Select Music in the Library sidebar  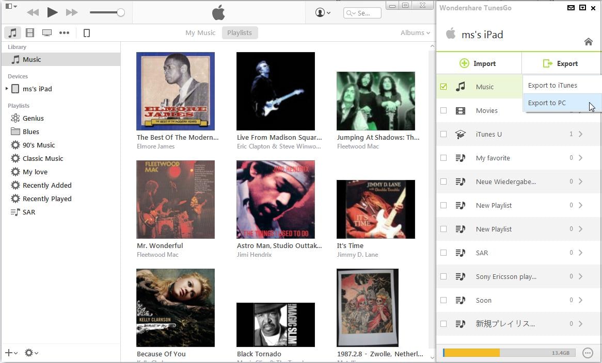click(60, 59)
